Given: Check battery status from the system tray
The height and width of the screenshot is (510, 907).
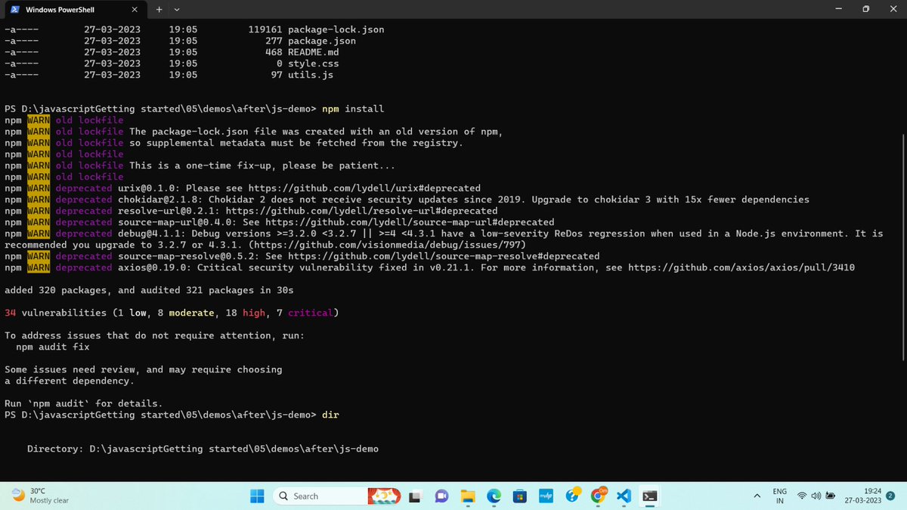Looking at the screenshot, I should (828, 496).
